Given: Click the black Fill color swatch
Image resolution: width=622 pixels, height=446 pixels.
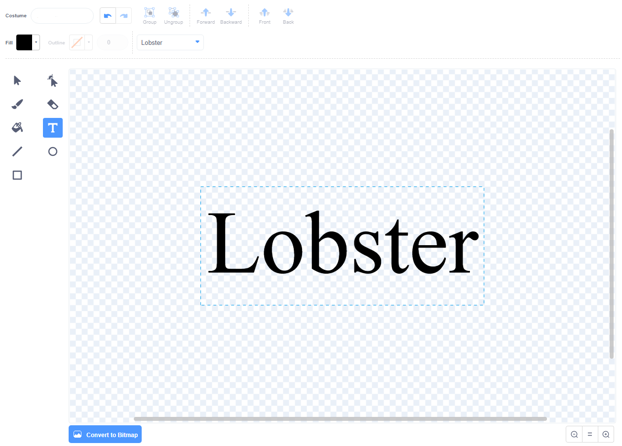Looking at the screenshot, I should pos(24,42).
